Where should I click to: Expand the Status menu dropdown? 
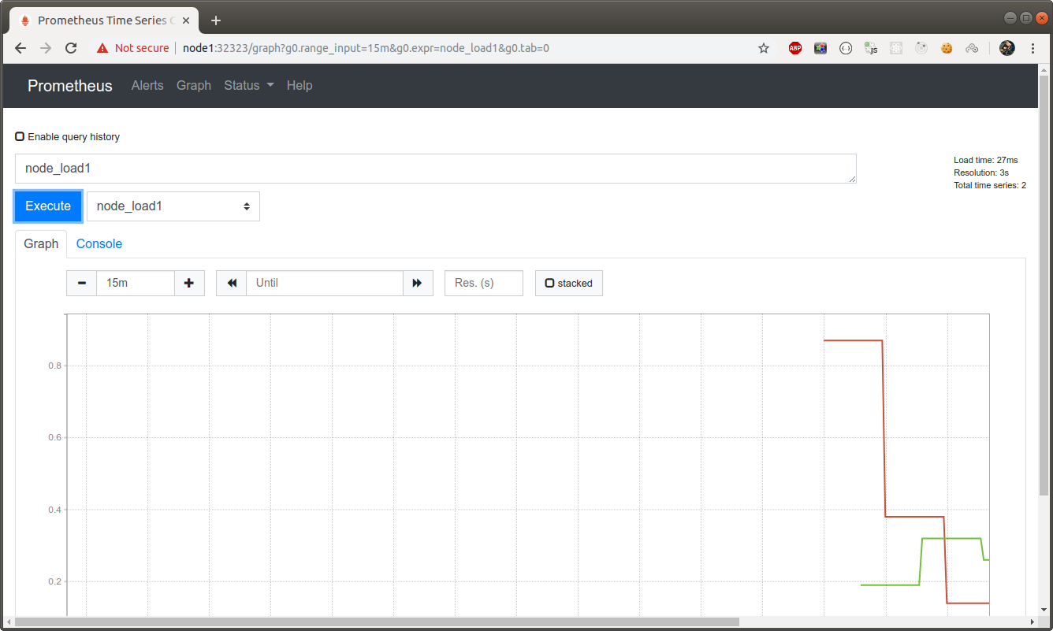pos(249,85)
